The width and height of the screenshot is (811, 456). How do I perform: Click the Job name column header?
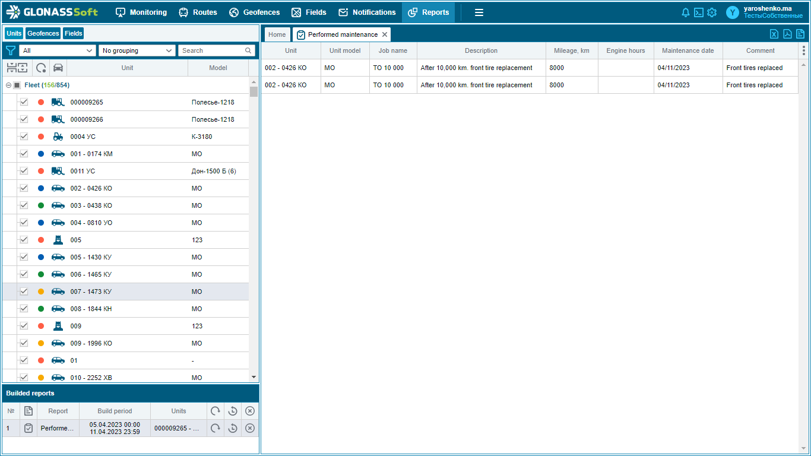393,50
